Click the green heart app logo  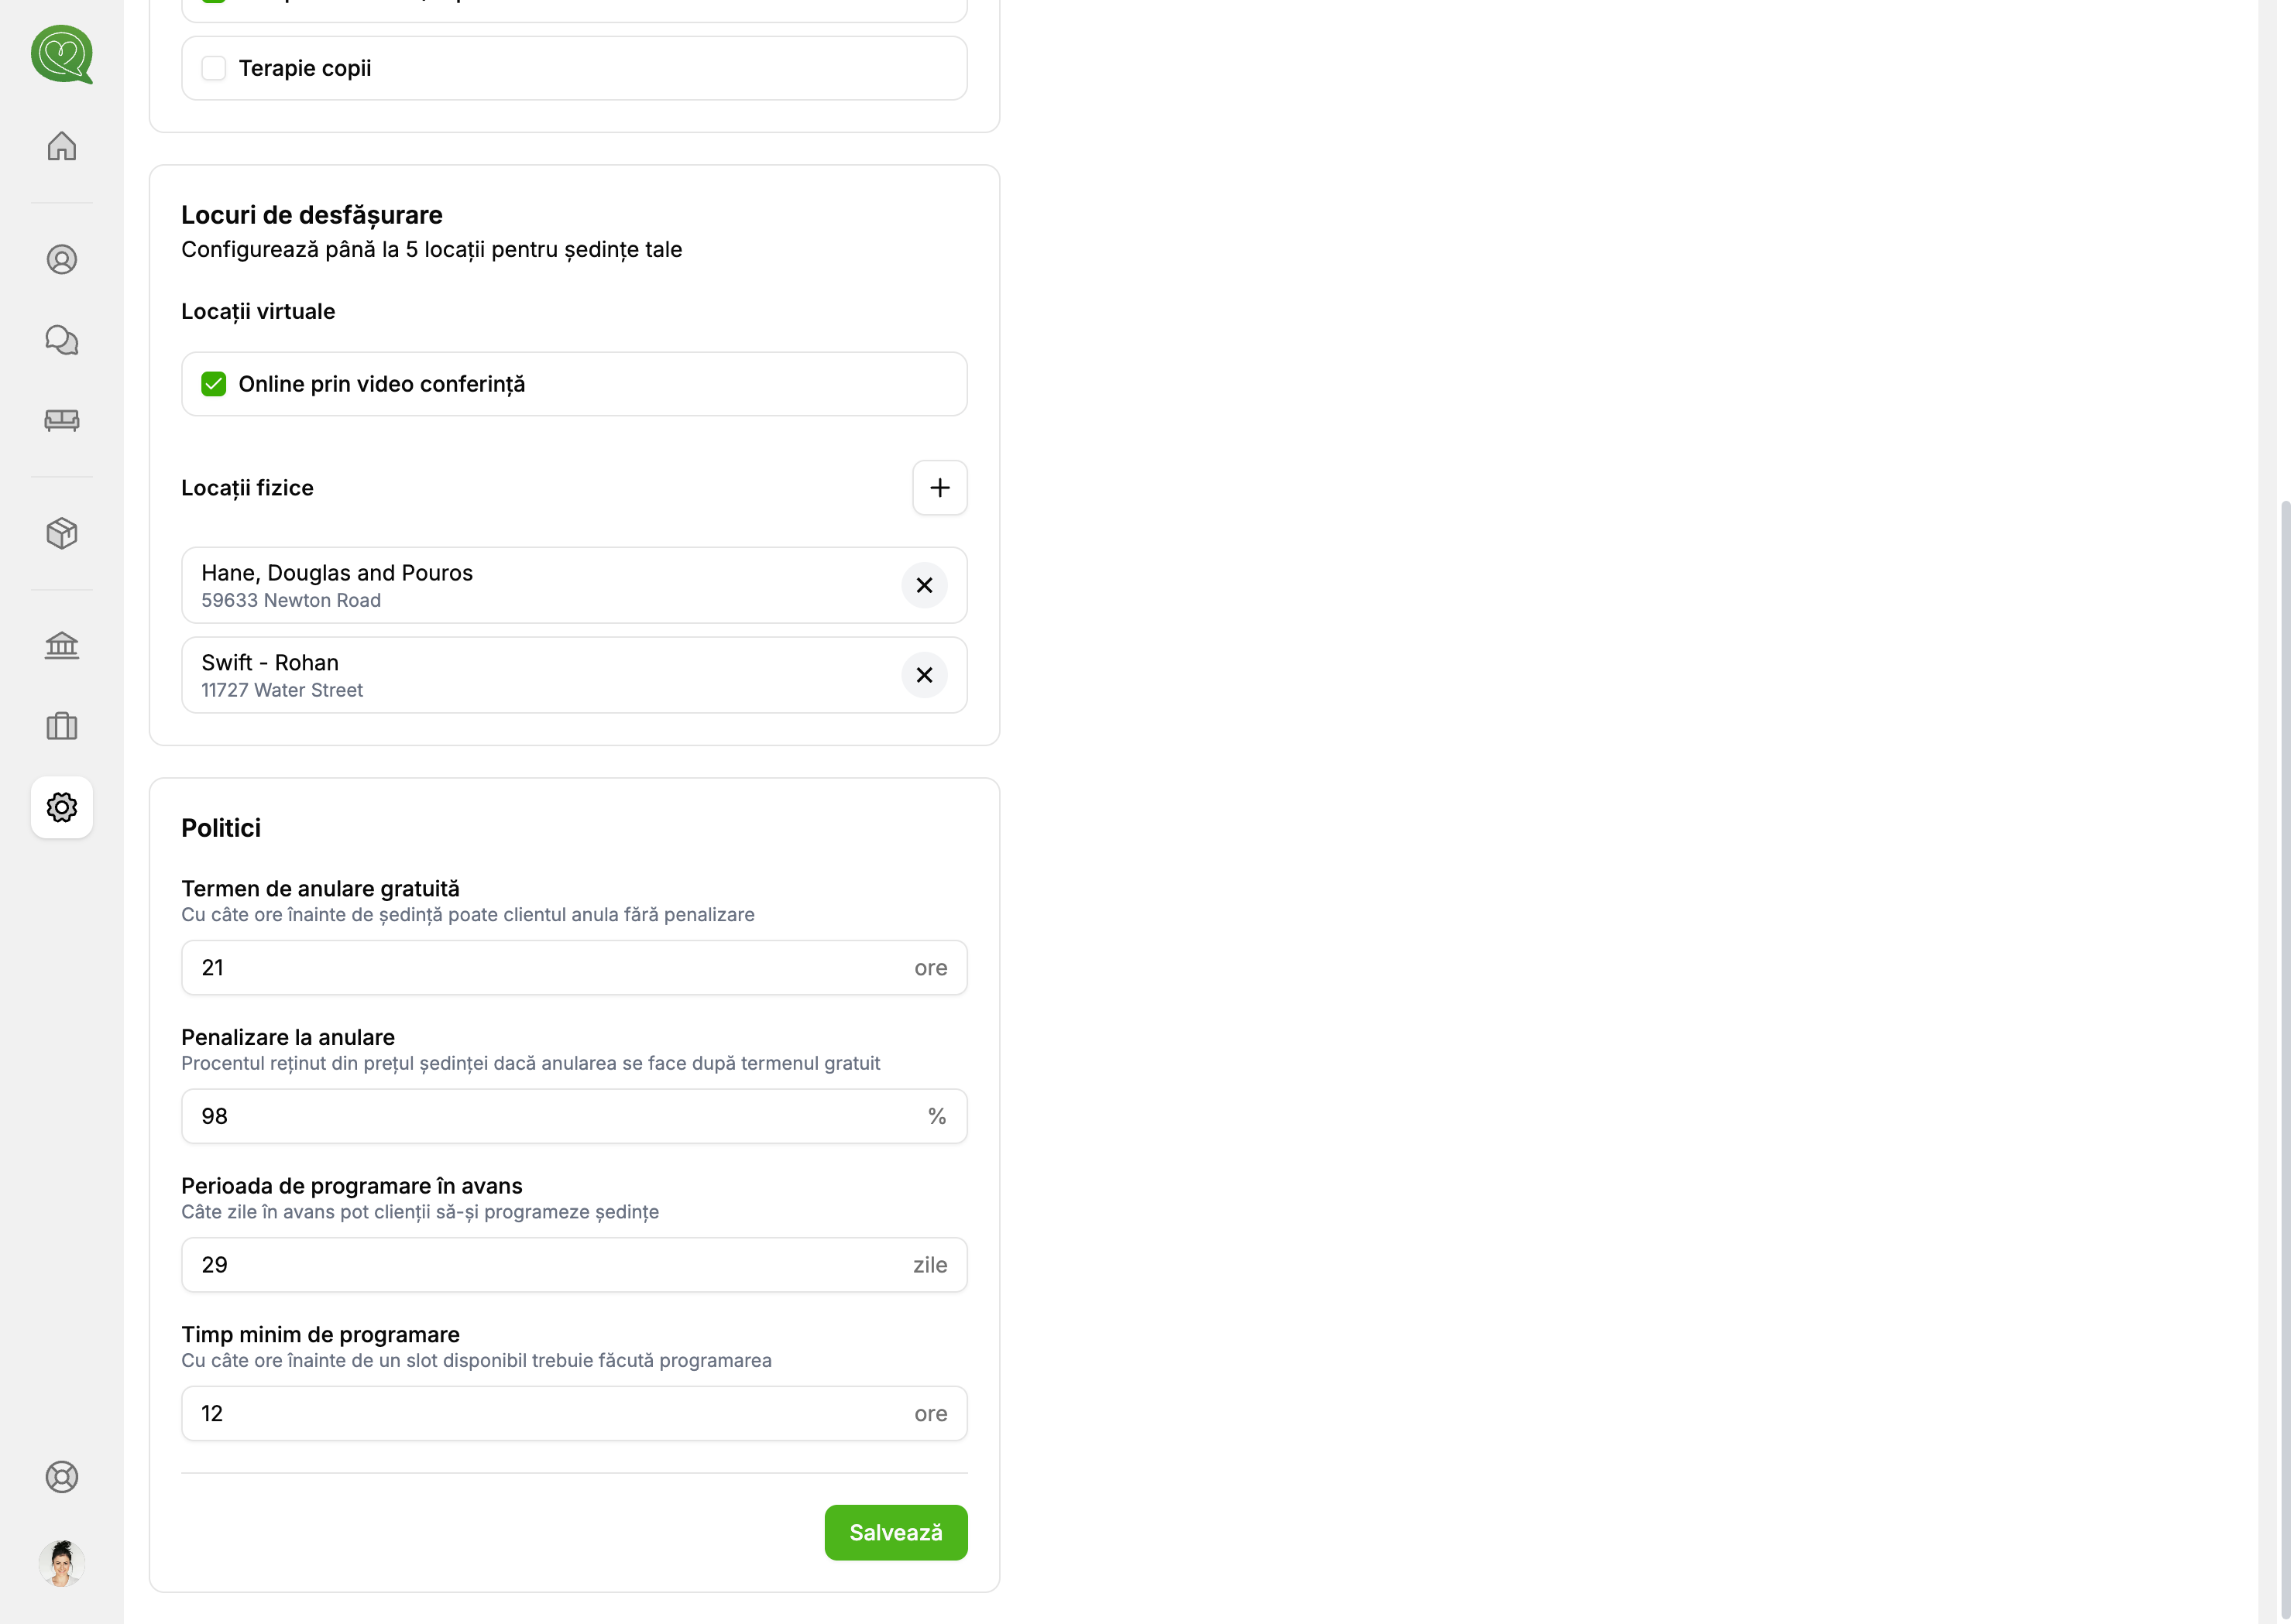[62, 54]
